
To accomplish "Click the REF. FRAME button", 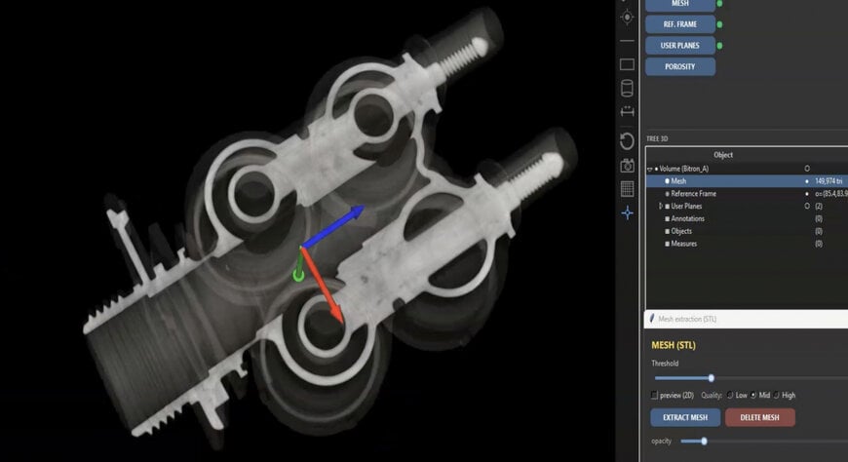I will [x=680, y=24].
